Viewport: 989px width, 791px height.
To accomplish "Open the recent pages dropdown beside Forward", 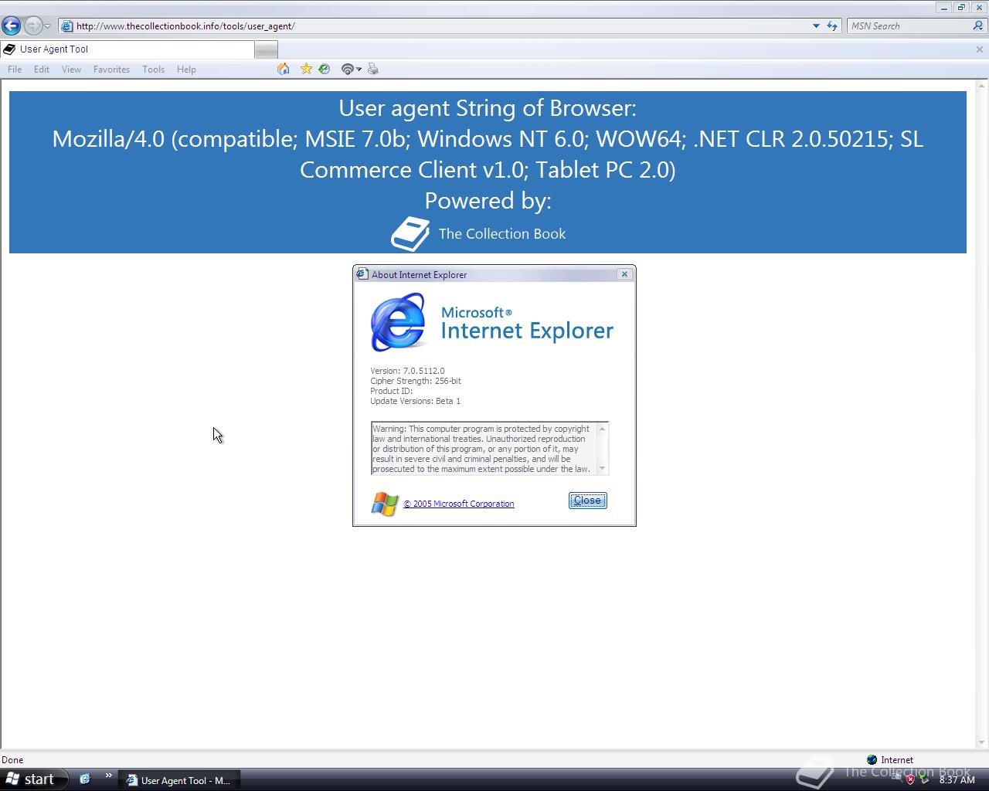I will point(47,26).
